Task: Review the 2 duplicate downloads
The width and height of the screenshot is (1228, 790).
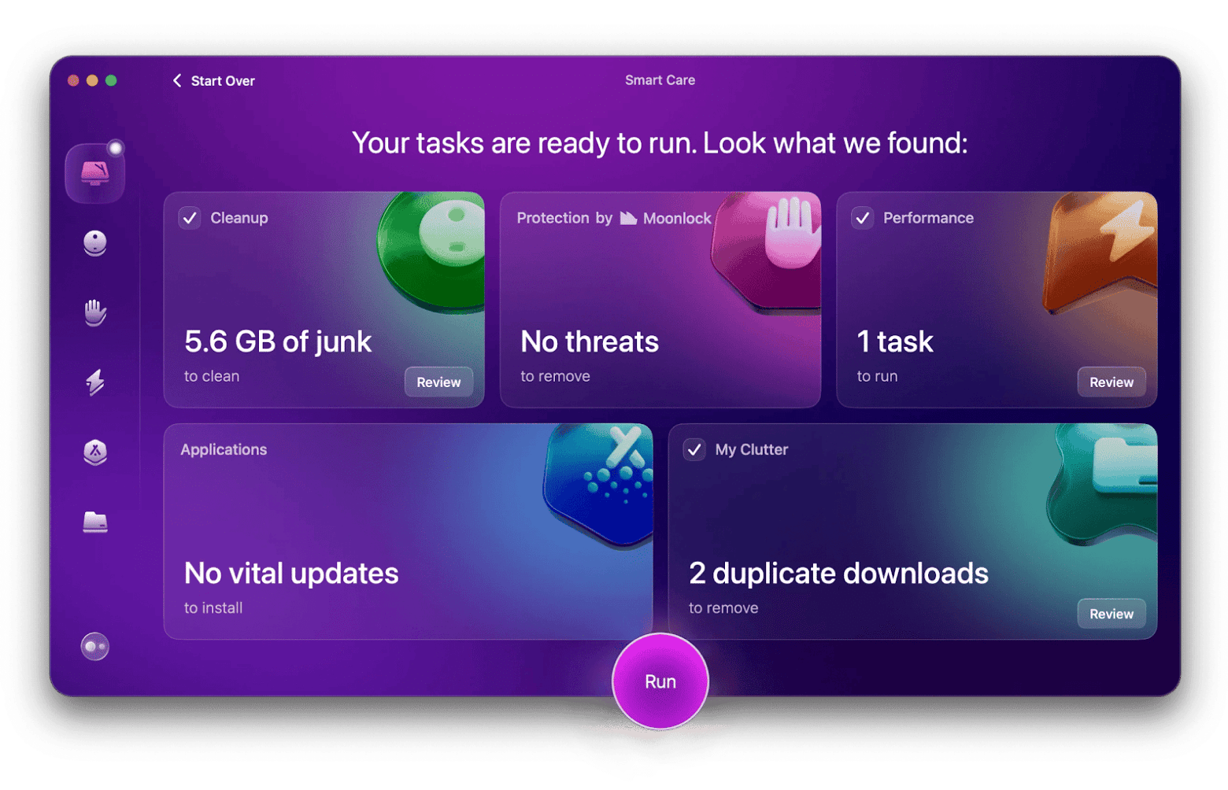Action: click(1111, 615)
